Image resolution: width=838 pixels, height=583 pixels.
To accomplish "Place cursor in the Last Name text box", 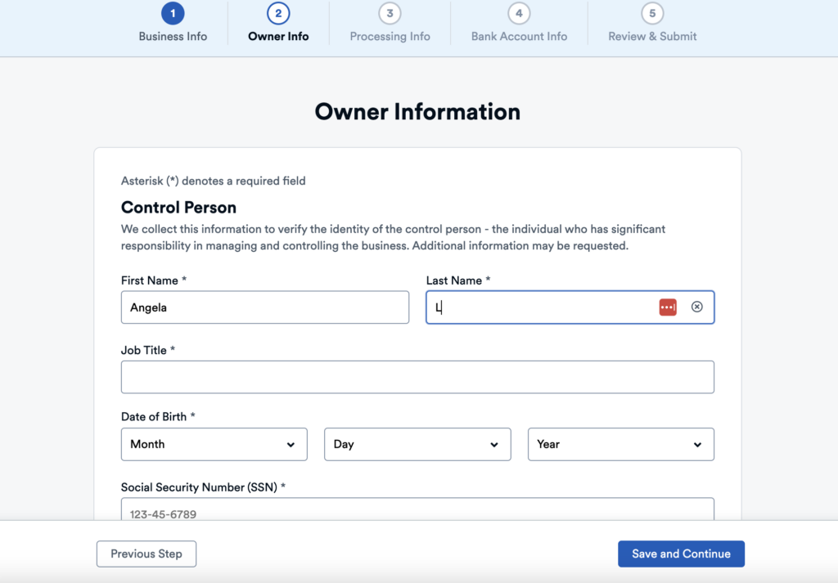I will 540,307.
